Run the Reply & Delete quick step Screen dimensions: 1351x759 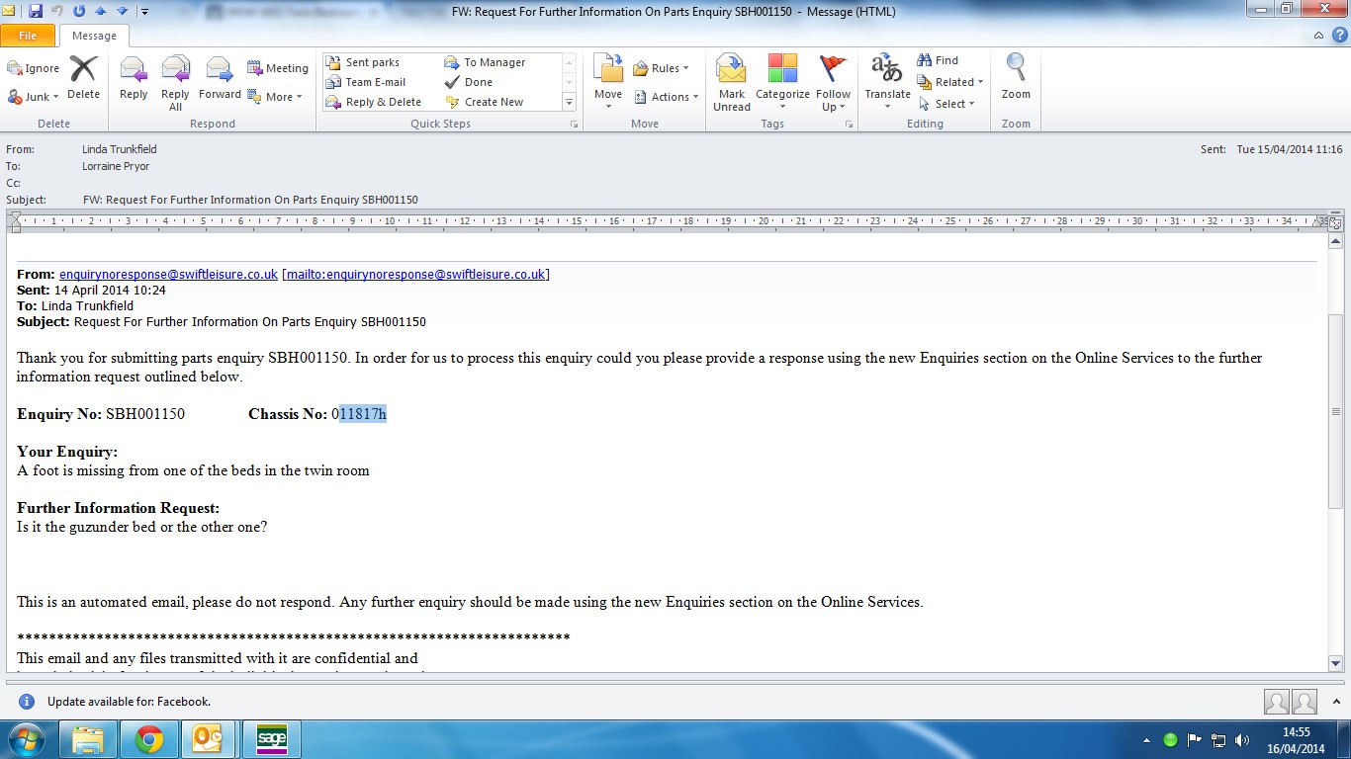(374, 102)
